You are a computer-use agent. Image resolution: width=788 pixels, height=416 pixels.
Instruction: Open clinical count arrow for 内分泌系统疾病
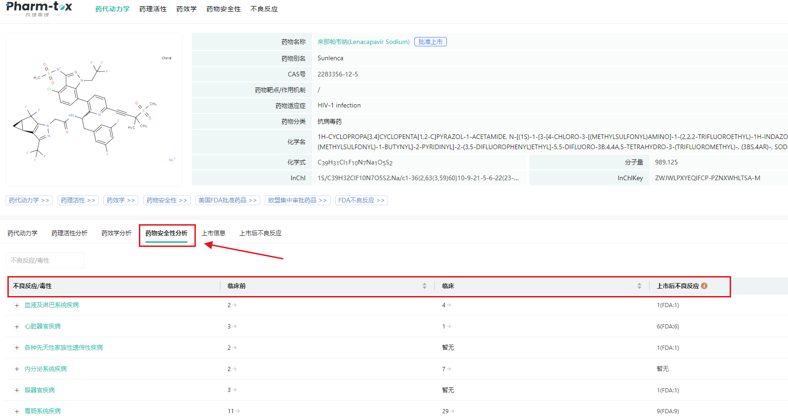[449, 369]
